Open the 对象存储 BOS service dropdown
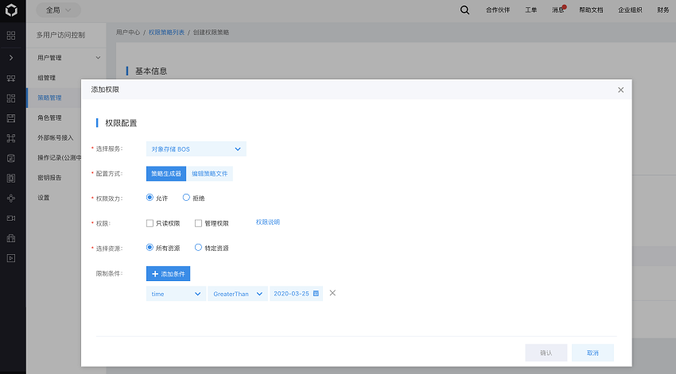676x374 pixels. pyautogui.click(x=196, y=149)
